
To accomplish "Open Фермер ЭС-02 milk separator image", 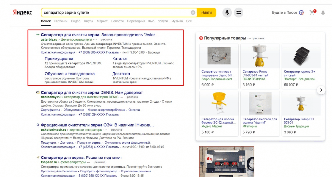I will point(219,104).
